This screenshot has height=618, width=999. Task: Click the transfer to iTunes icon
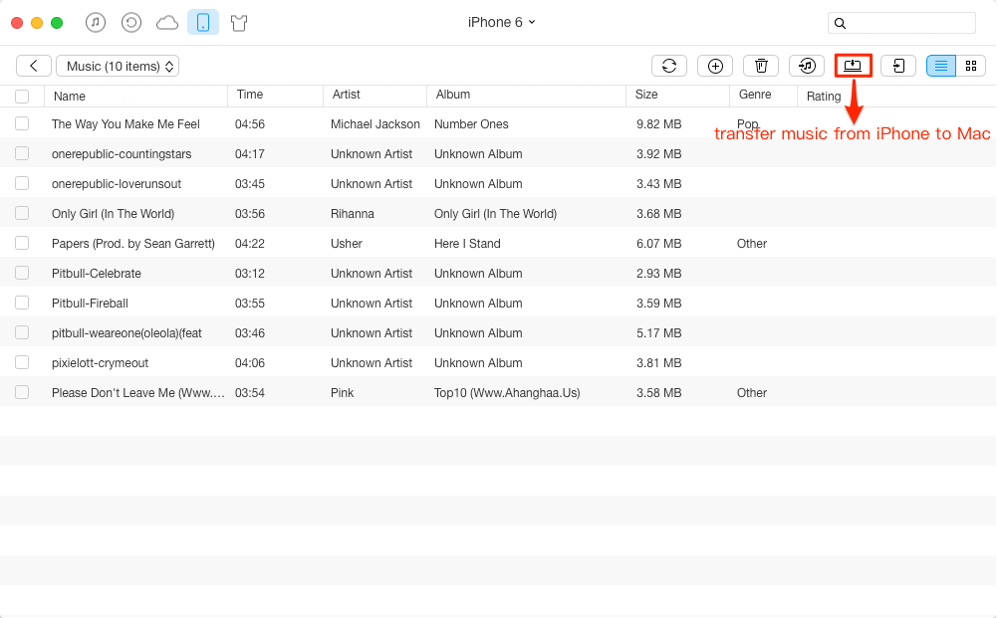pyautogui.click(x=807, y=66)
